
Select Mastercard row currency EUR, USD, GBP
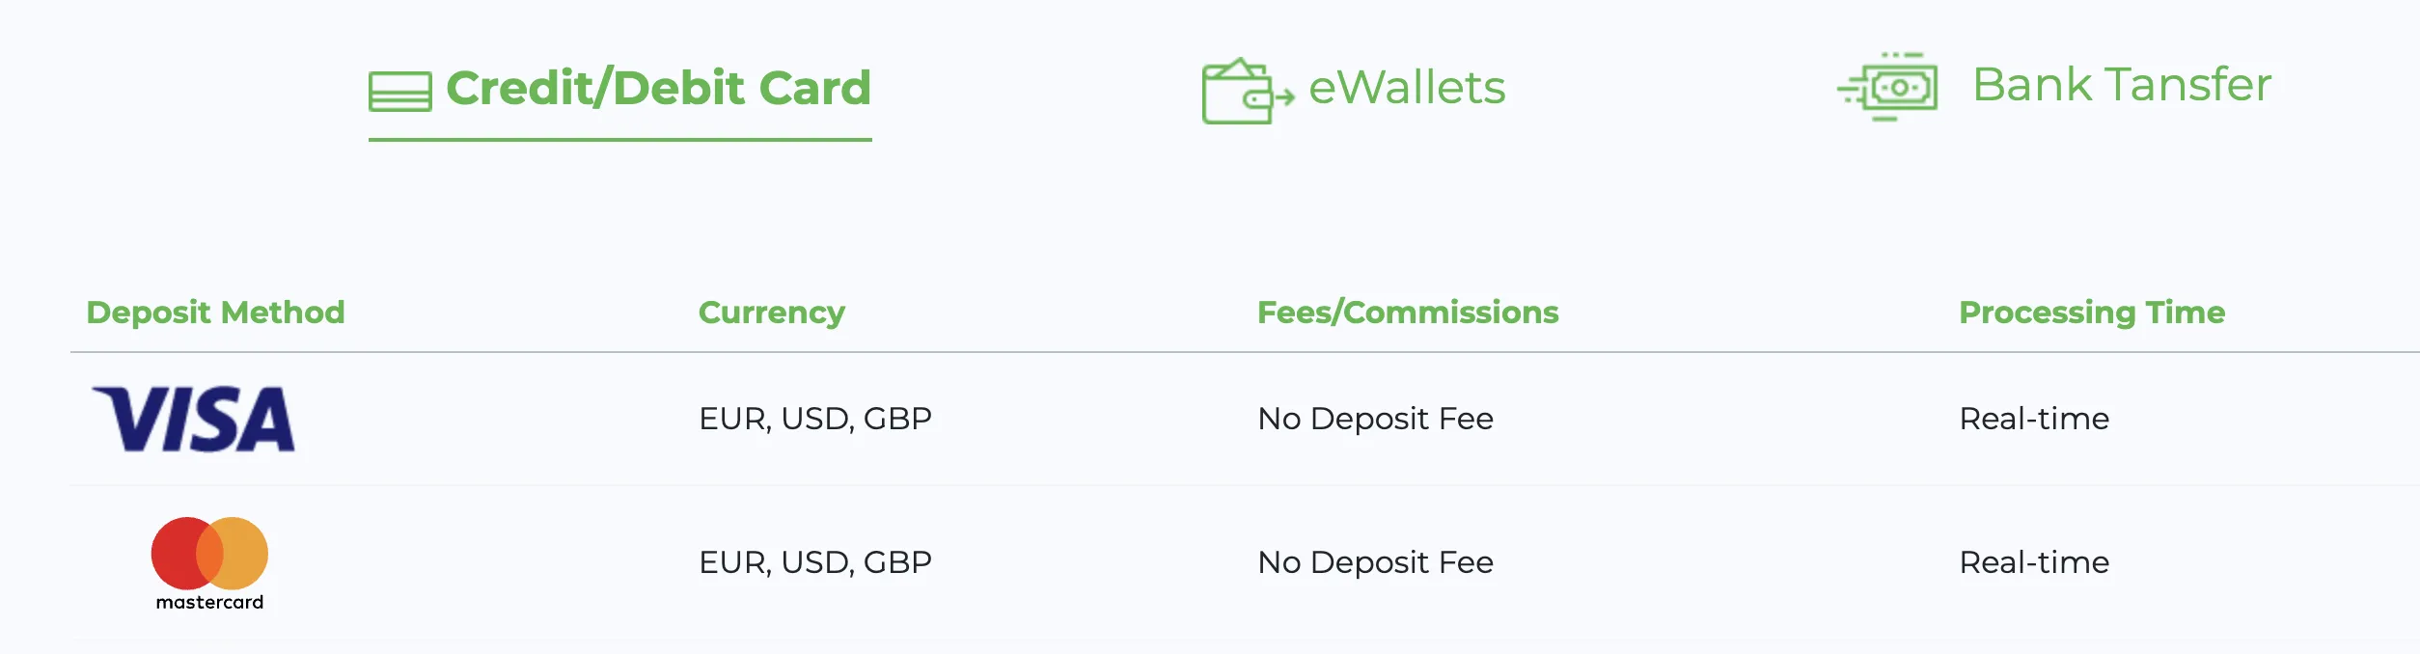click(815, 562)
